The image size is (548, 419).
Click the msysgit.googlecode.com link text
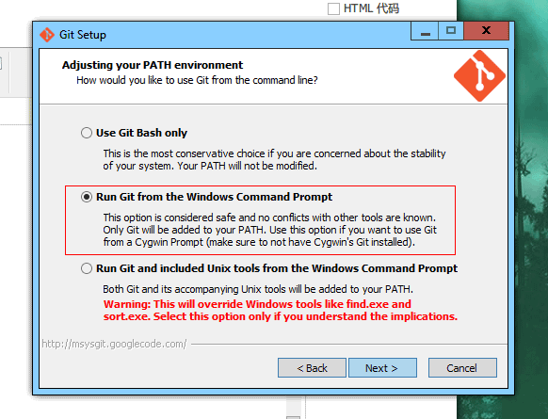(x=114, y=344)
